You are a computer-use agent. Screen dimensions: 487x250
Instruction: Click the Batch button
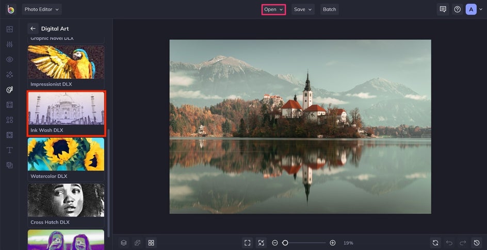[329, 9]
